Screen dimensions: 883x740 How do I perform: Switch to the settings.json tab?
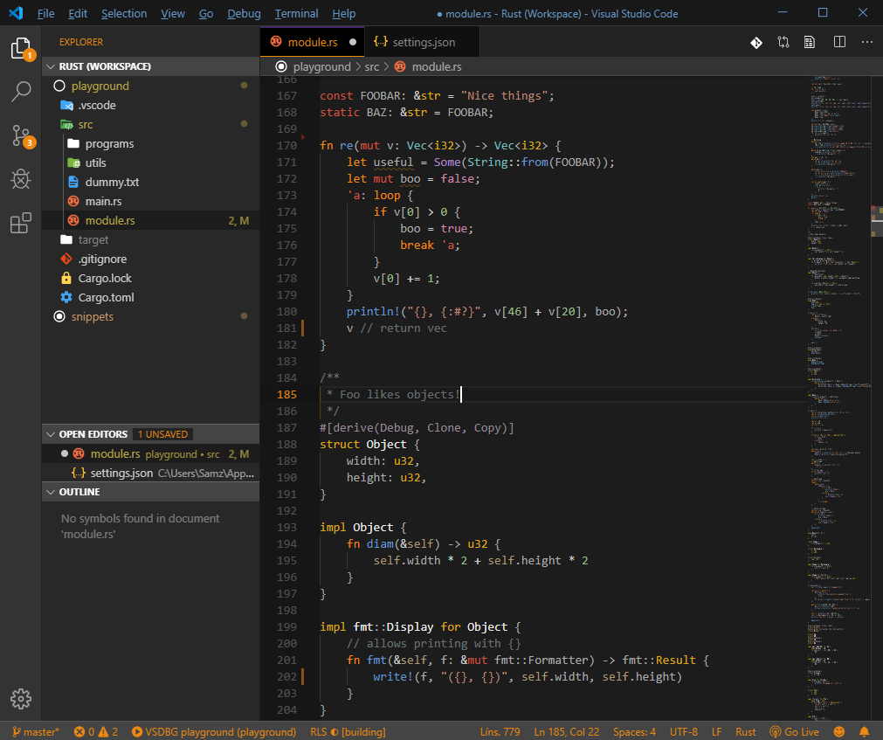[423, 42]
